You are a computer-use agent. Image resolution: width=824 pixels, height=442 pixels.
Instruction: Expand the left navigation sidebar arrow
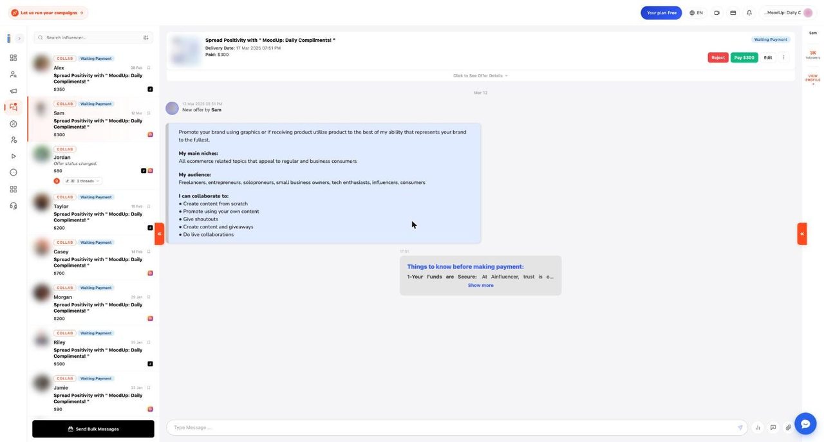coord(19,39)
